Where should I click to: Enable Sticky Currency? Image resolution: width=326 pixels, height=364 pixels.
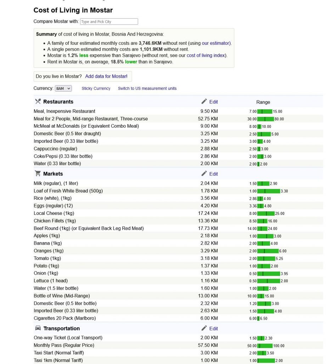[96, 88]
